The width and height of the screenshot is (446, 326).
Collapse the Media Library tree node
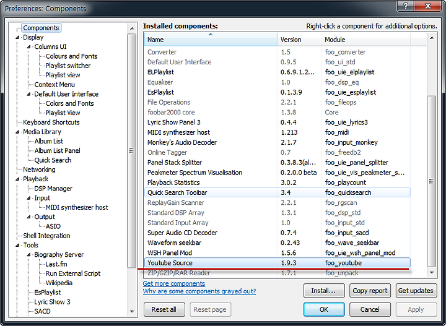point(17,132)
